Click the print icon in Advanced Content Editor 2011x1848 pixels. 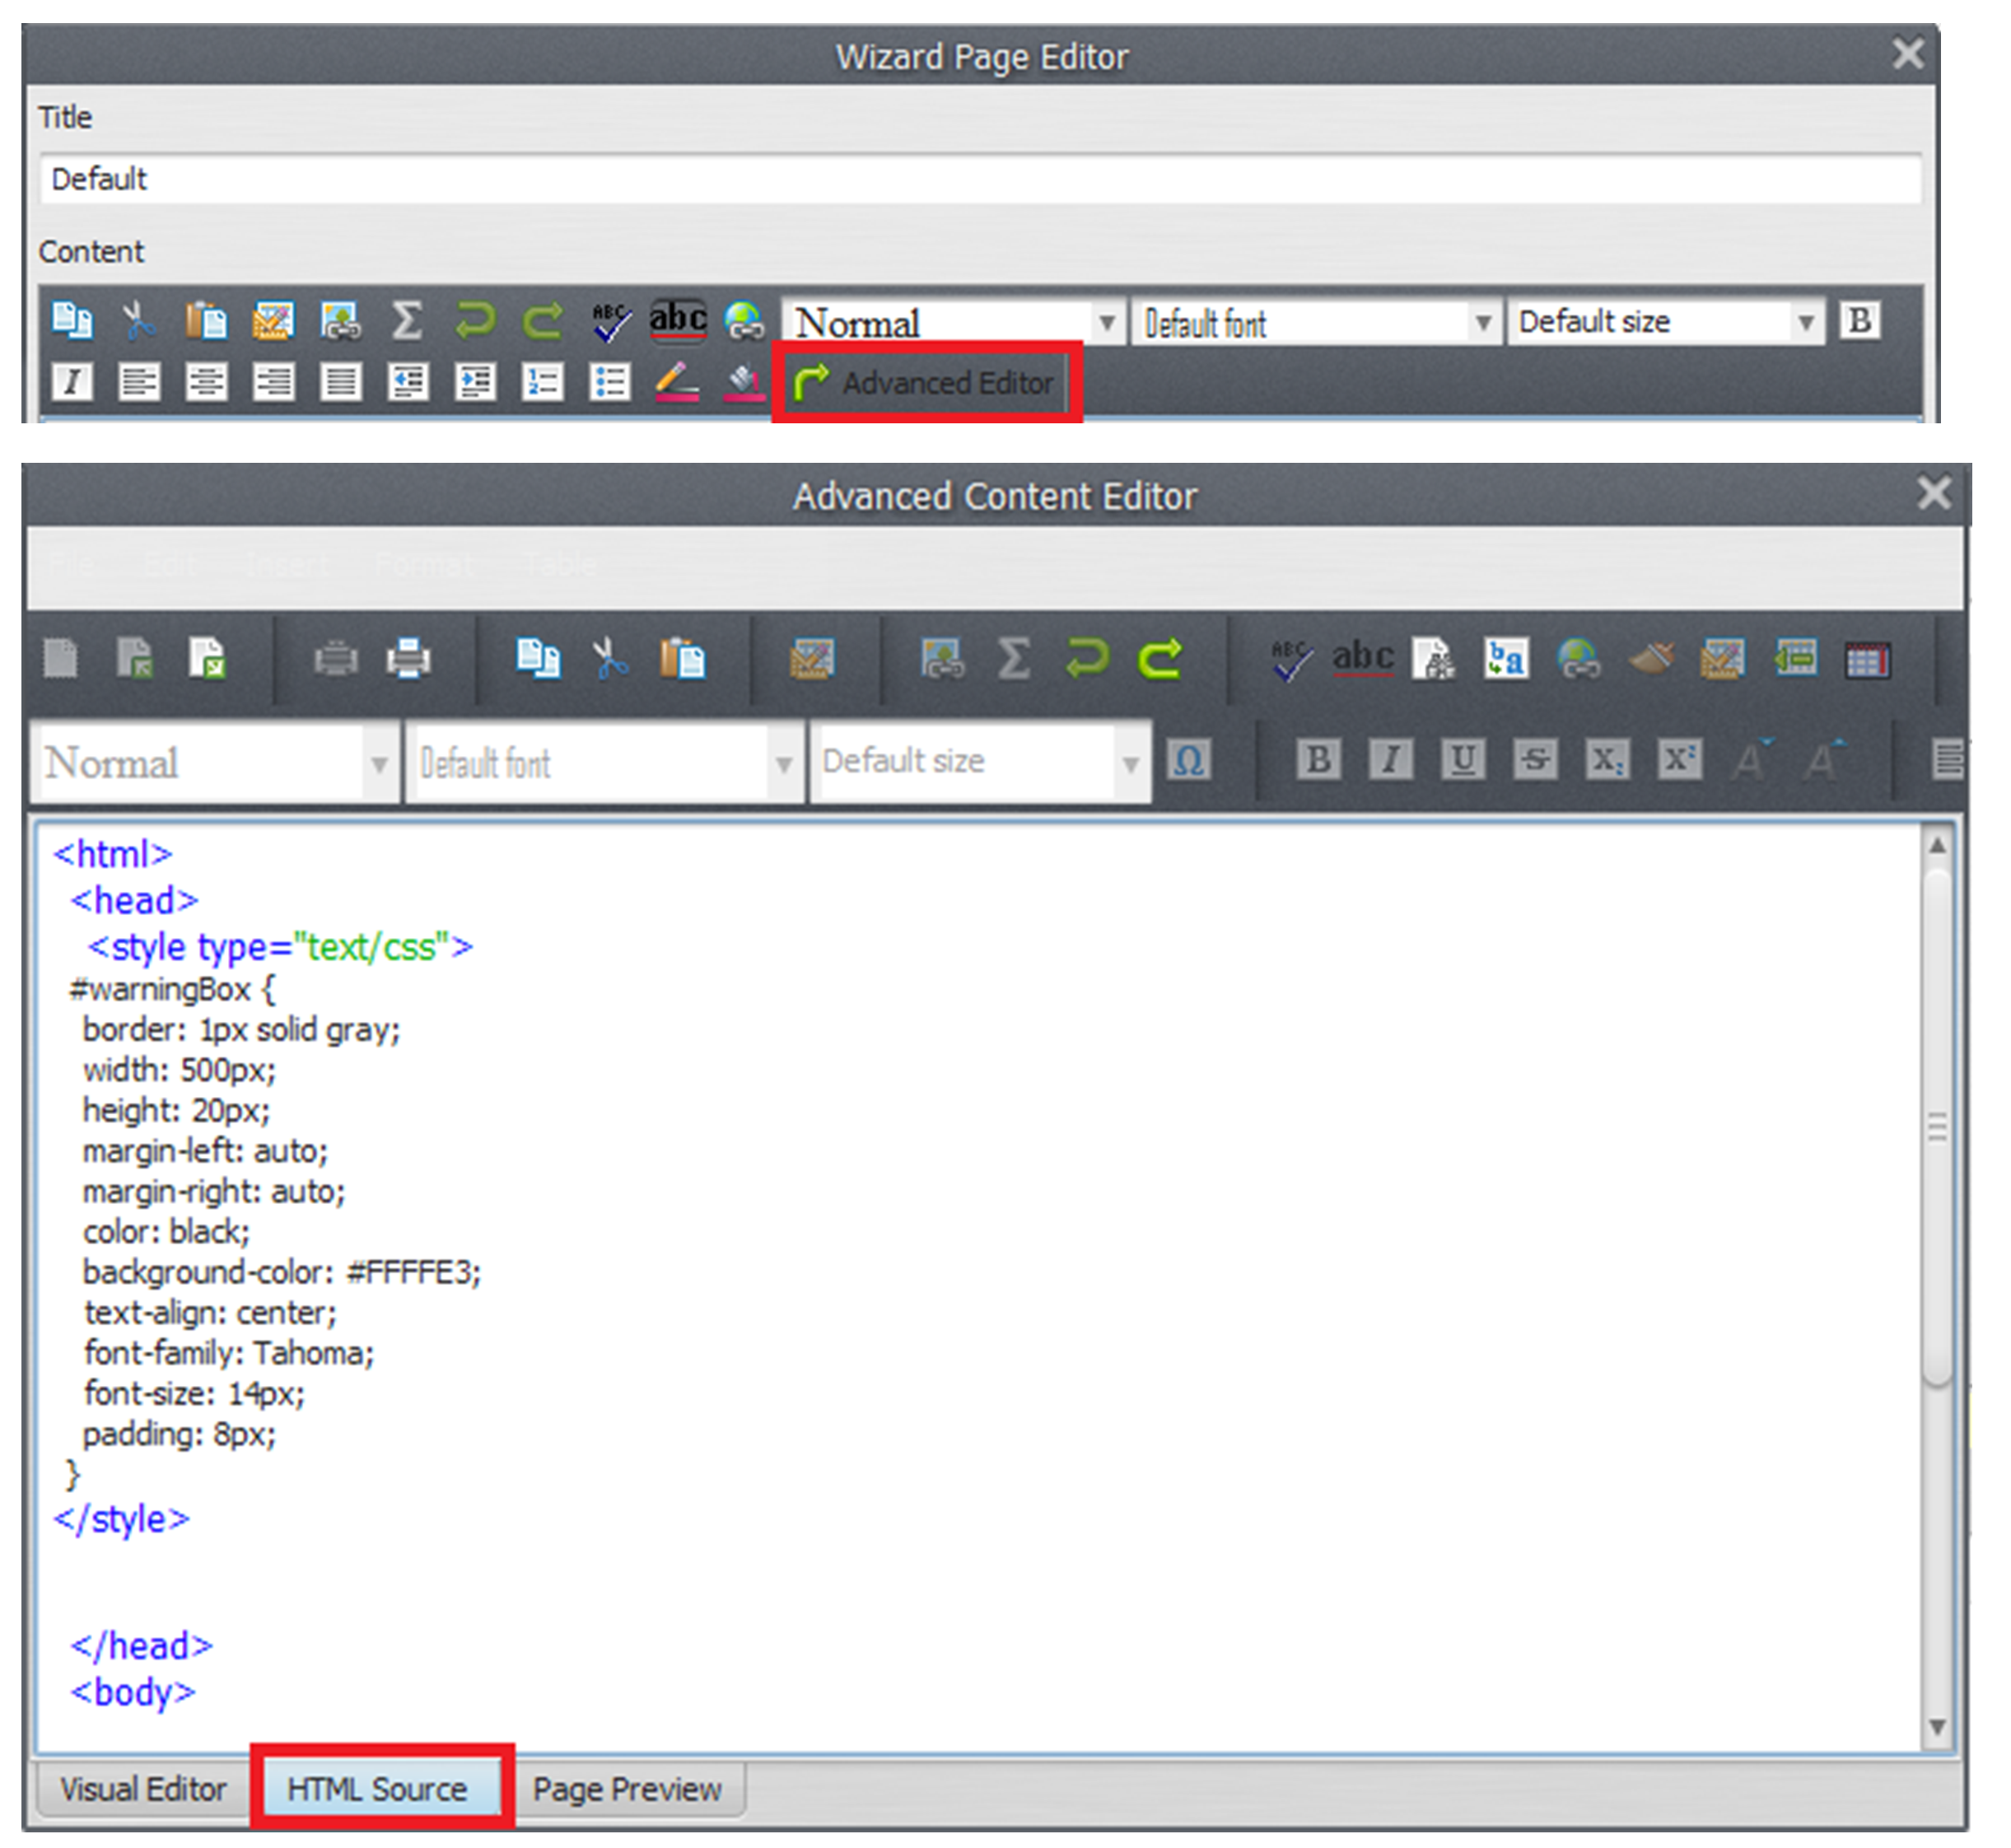coord(408,660)
